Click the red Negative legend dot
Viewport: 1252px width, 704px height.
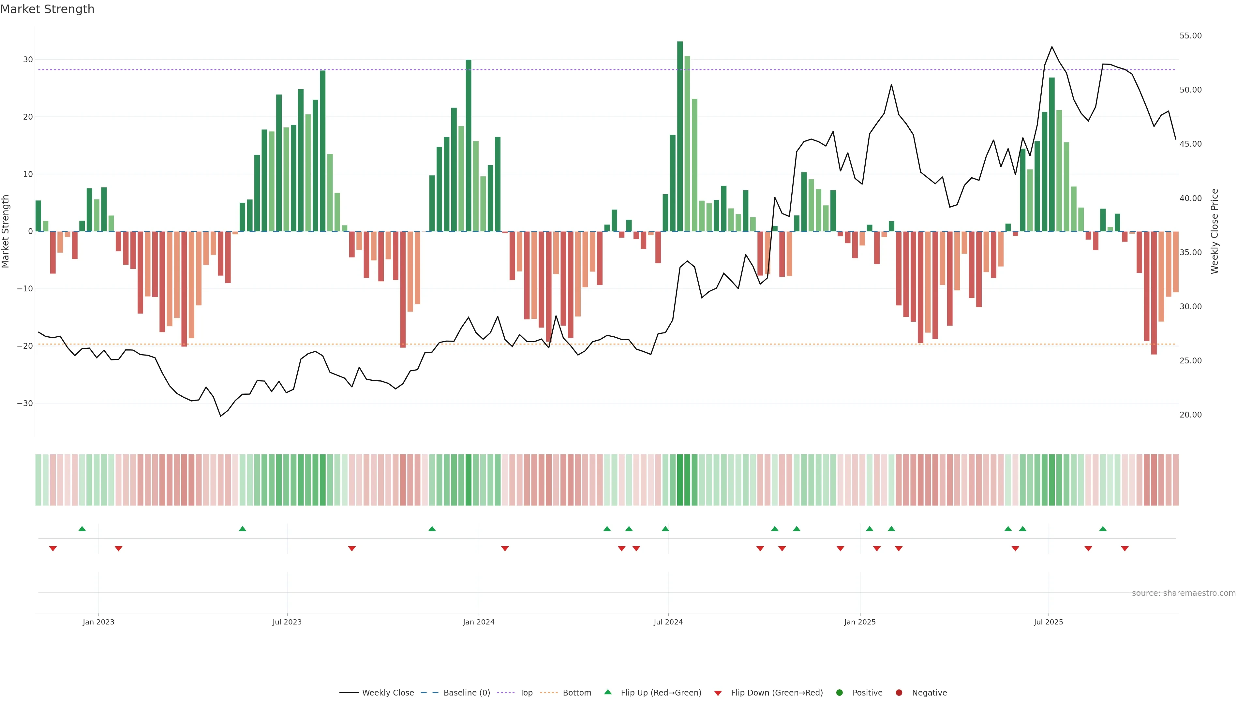tap(899, 692)
